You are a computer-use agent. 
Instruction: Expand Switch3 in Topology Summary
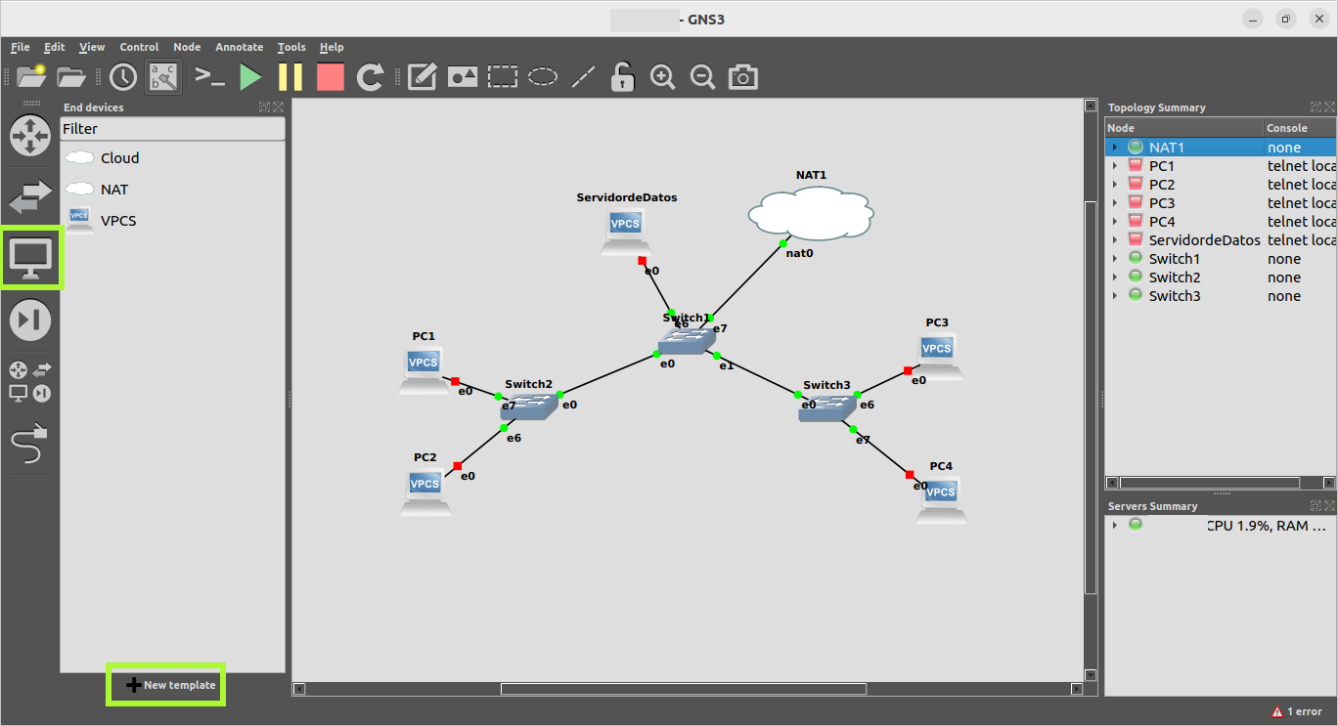[1114, 296]
